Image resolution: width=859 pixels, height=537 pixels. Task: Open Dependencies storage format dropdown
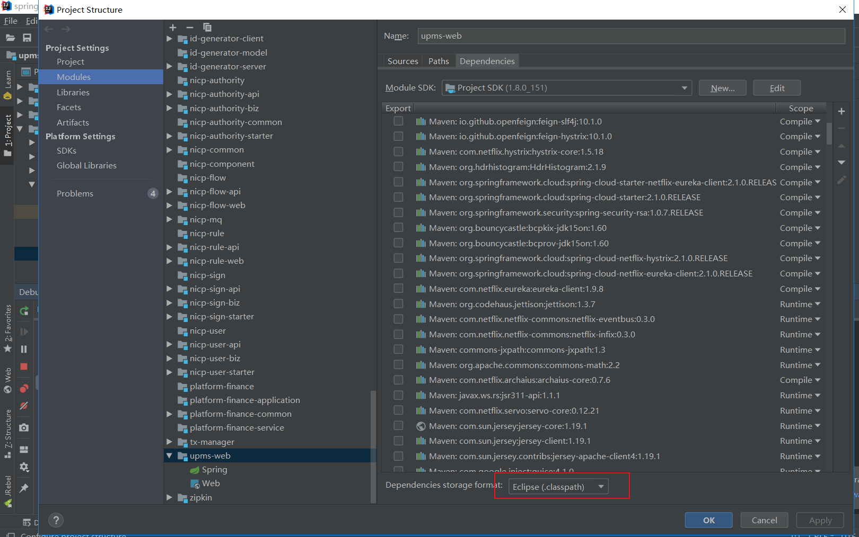click(558, 487)
